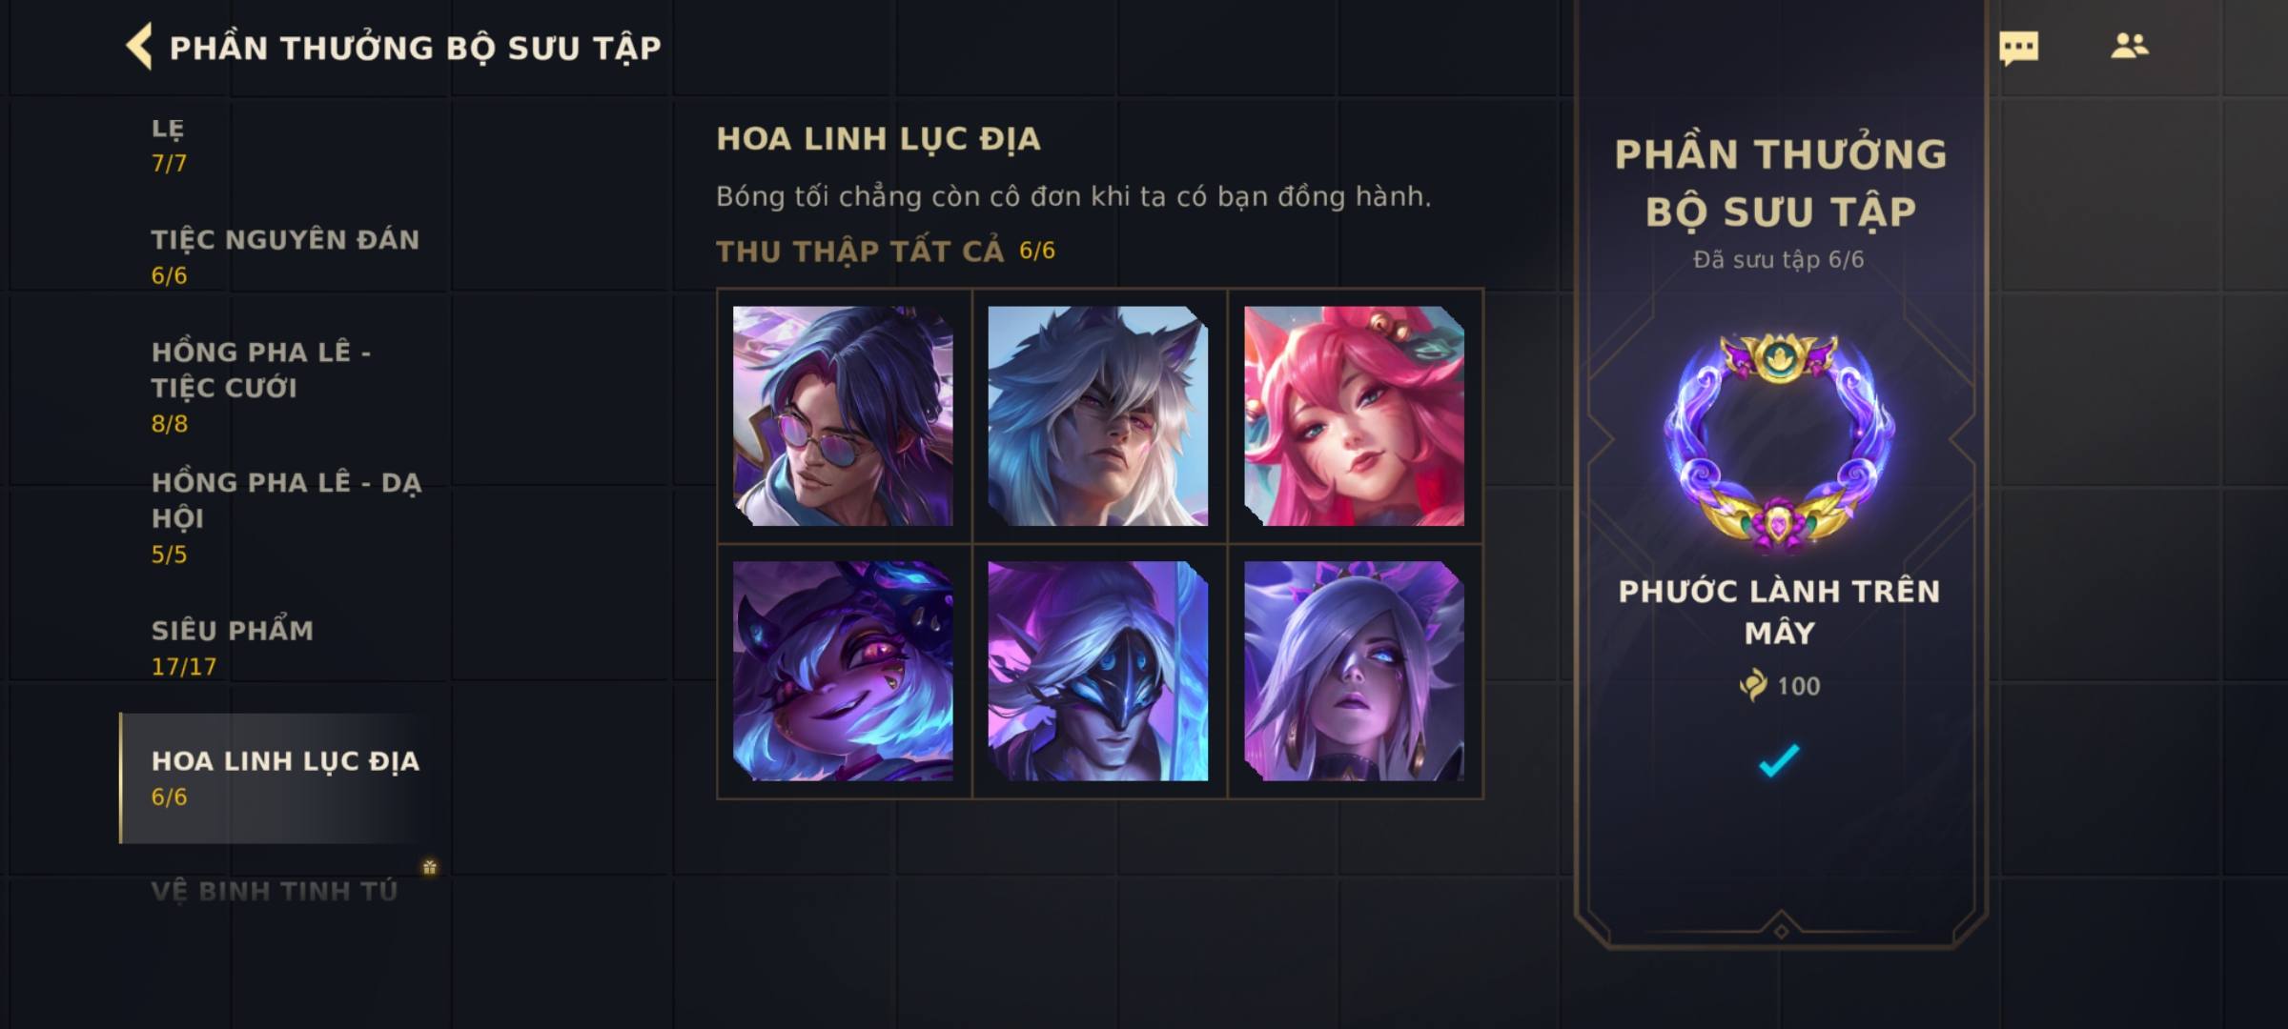Select the masked champion skin portrait
The image size is (2288, 1029).
1098,671
